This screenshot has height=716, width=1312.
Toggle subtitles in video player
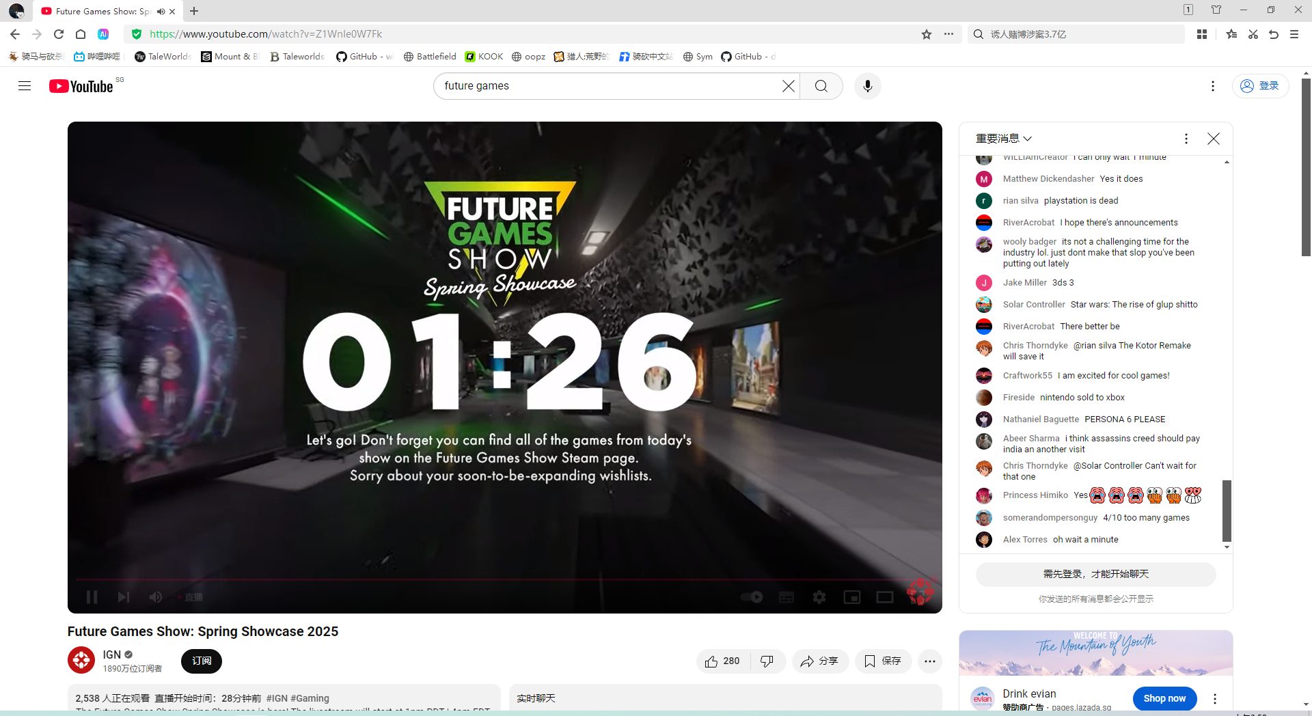[787, 597]
